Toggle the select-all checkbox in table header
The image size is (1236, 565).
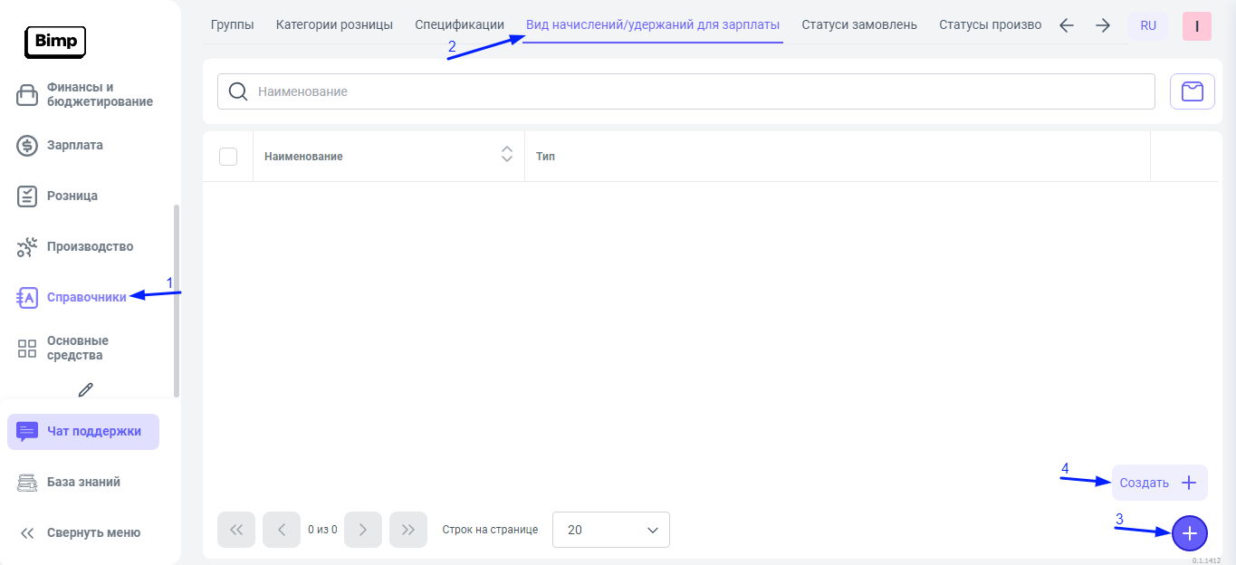pyautogui.click(x=228, y=157)
